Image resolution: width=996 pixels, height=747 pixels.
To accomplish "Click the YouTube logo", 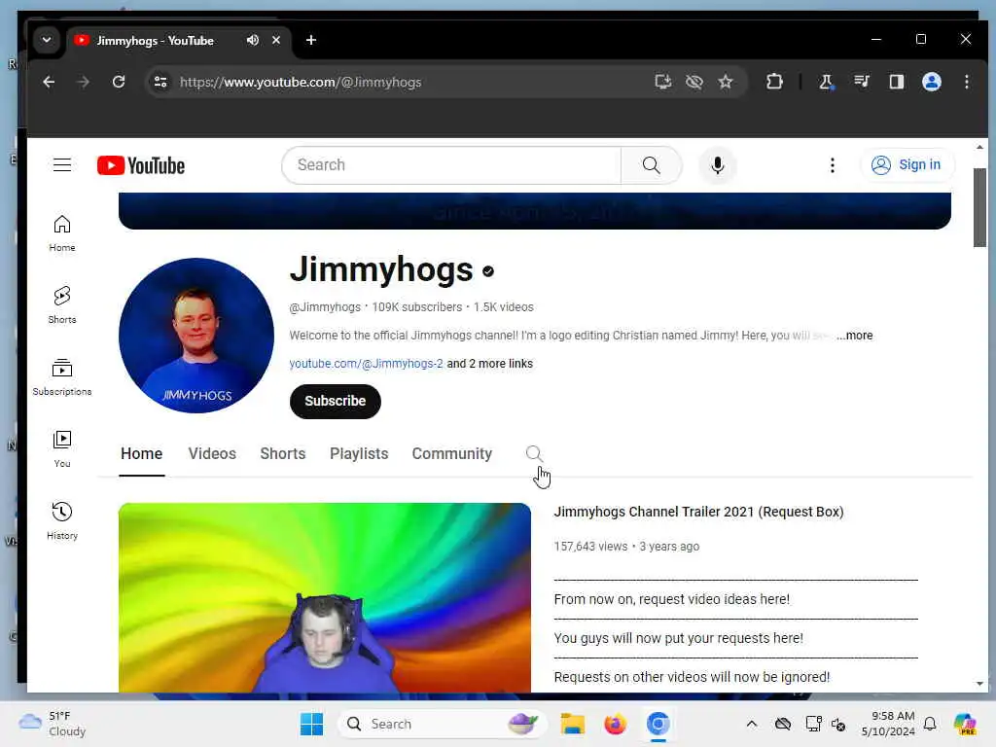I will (x=141, y=165).
